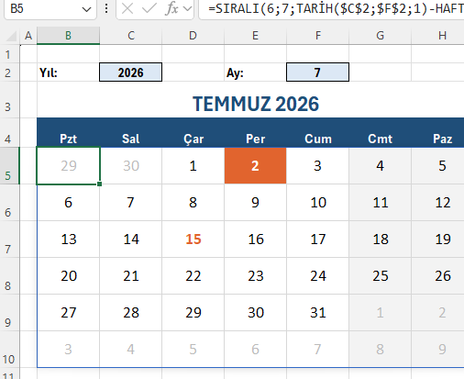Select calendar day 14

pos(131,240)
